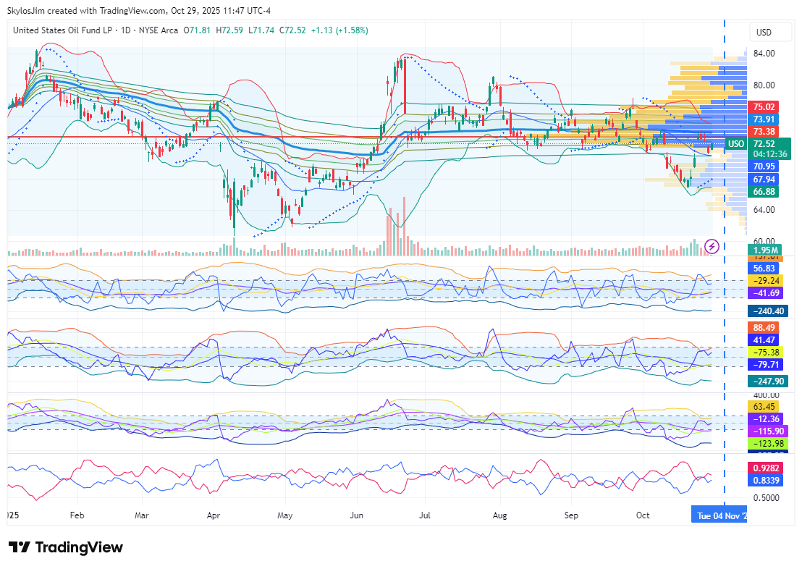Open the USD currency selector
802x569 pixels.
click(764, 33)
